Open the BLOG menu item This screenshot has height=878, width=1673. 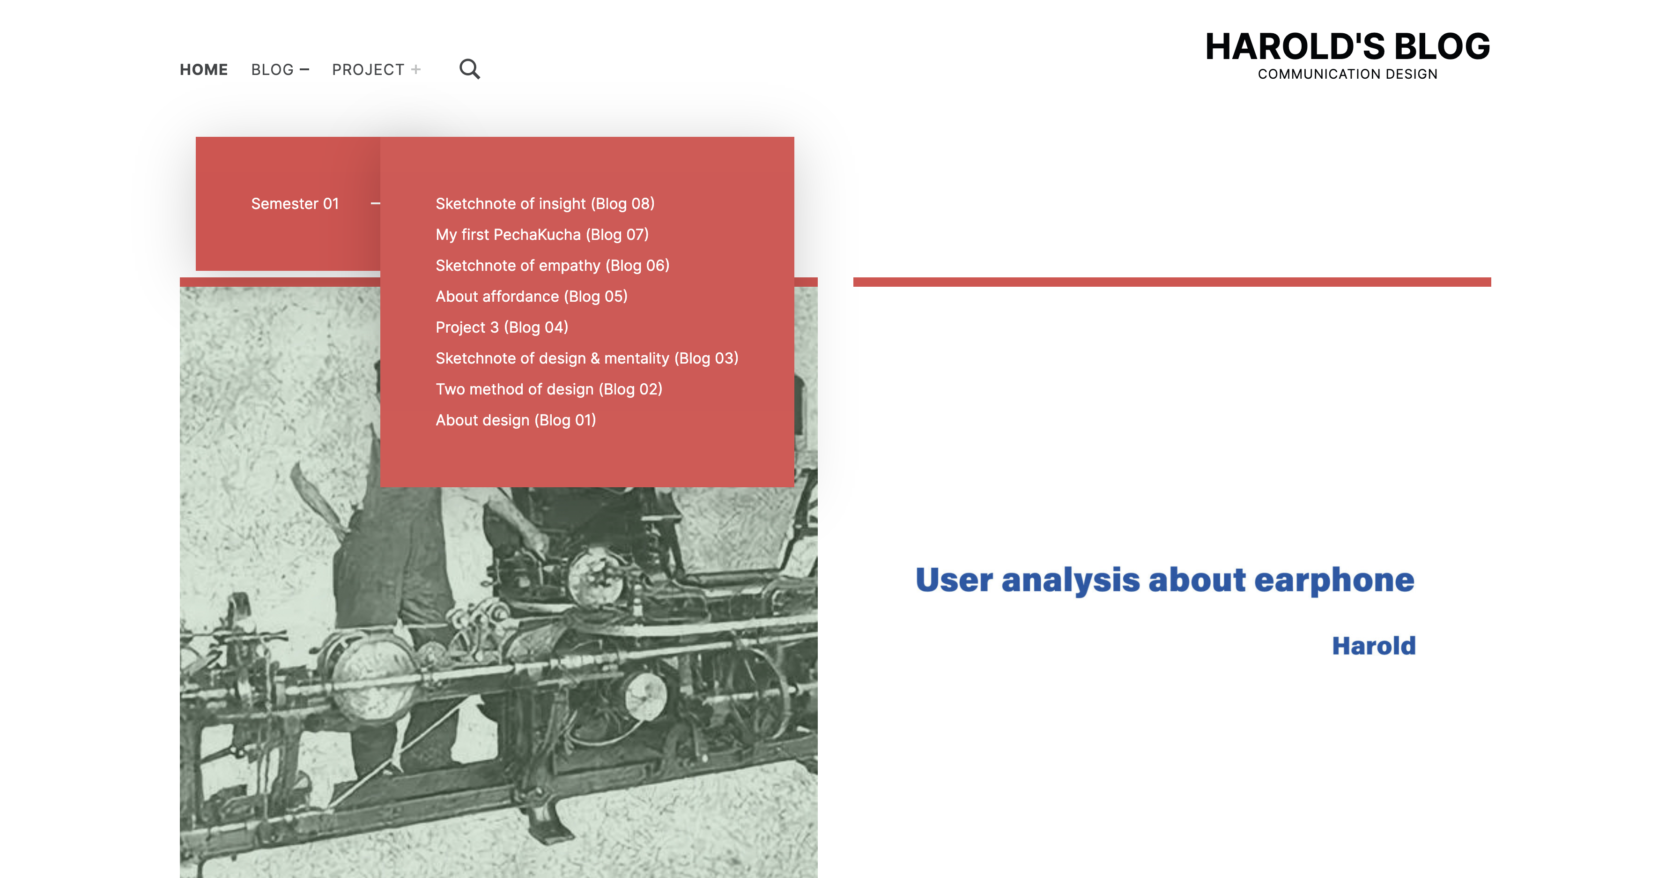click(272, 69)
